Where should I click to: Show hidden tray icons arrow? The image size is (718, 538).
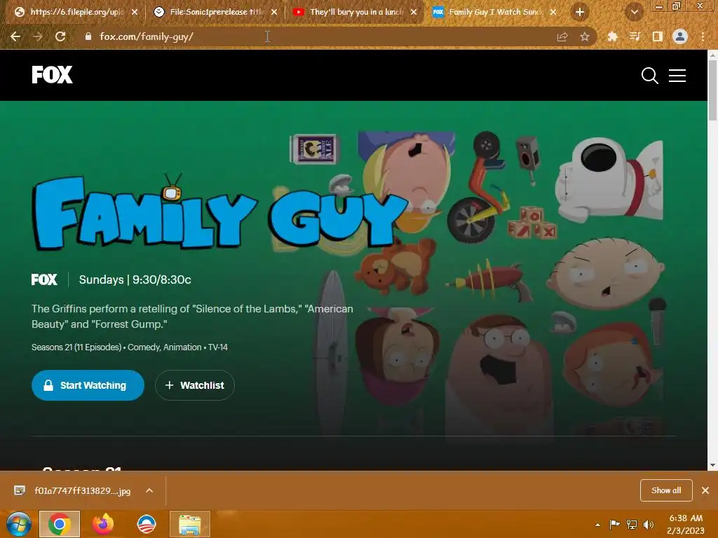click(x=597, y=525)
